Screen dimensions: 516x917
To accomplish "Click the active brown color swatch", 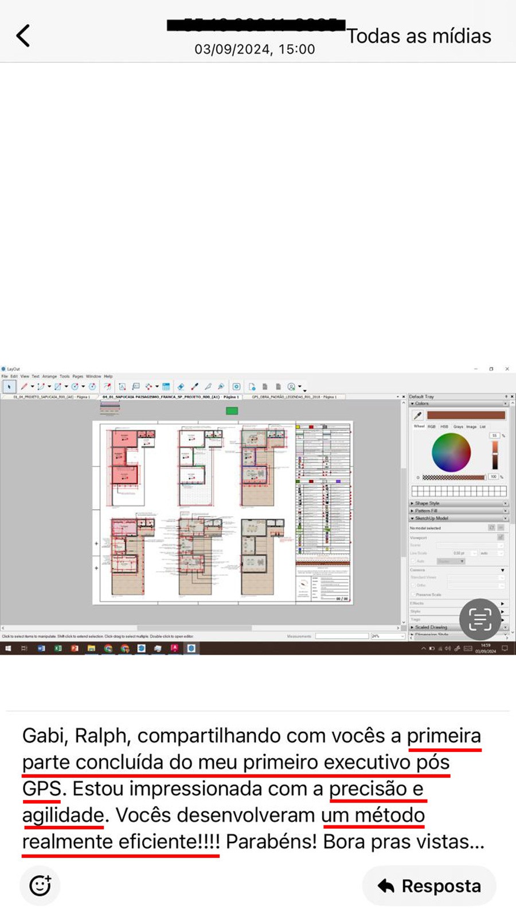I will pos(466,416).
